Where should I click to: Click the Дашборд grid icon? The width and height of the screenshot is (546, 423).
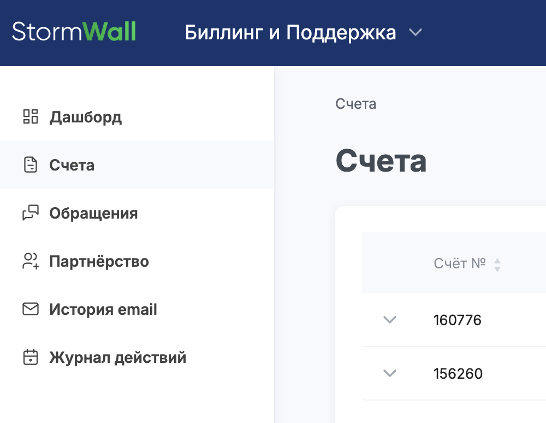pyautogui.click(x=31, y=117)
